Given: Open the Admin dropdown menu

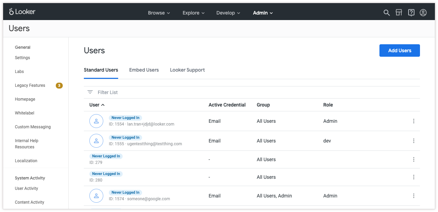Looking at the screenshot, I should point(263,13).
